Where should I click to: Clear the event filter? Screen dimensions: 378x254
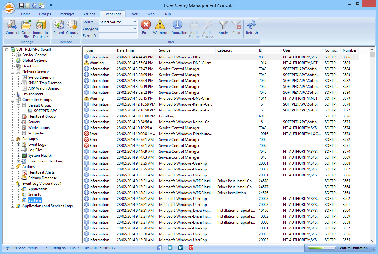(236, 27)
